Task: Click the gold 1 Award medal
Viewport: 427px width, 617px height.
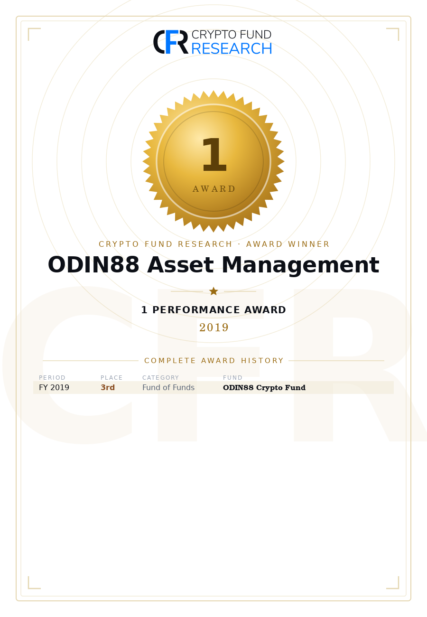Action: (x=213, y=161)
